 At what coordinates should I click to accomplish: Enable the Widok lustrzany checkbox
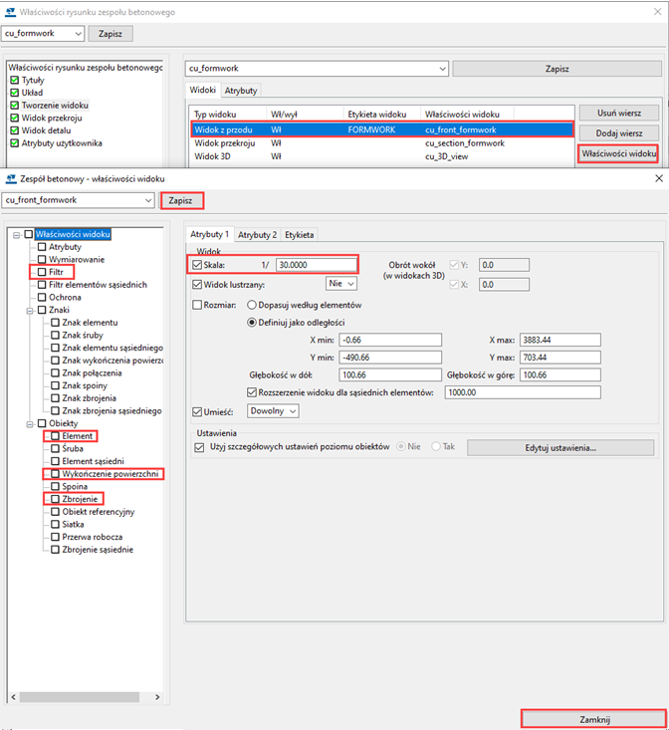click(x=196, y=284)
